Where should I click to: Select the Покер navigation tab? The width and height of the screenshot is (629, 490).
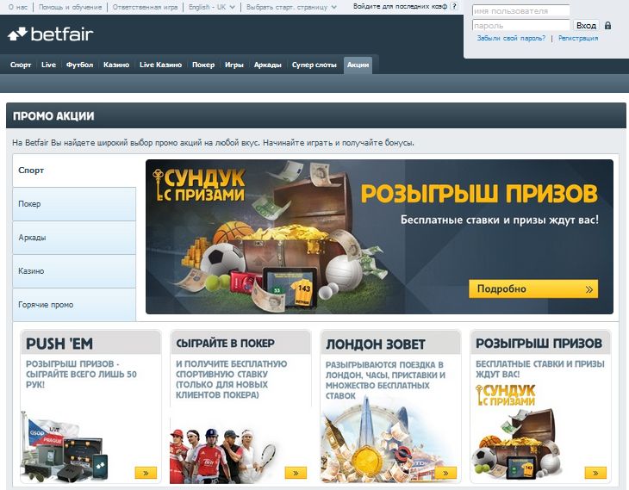coord(203,65)
